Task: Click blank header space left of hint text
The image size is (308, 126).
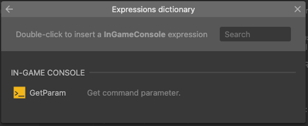Action: click(8, 34)
